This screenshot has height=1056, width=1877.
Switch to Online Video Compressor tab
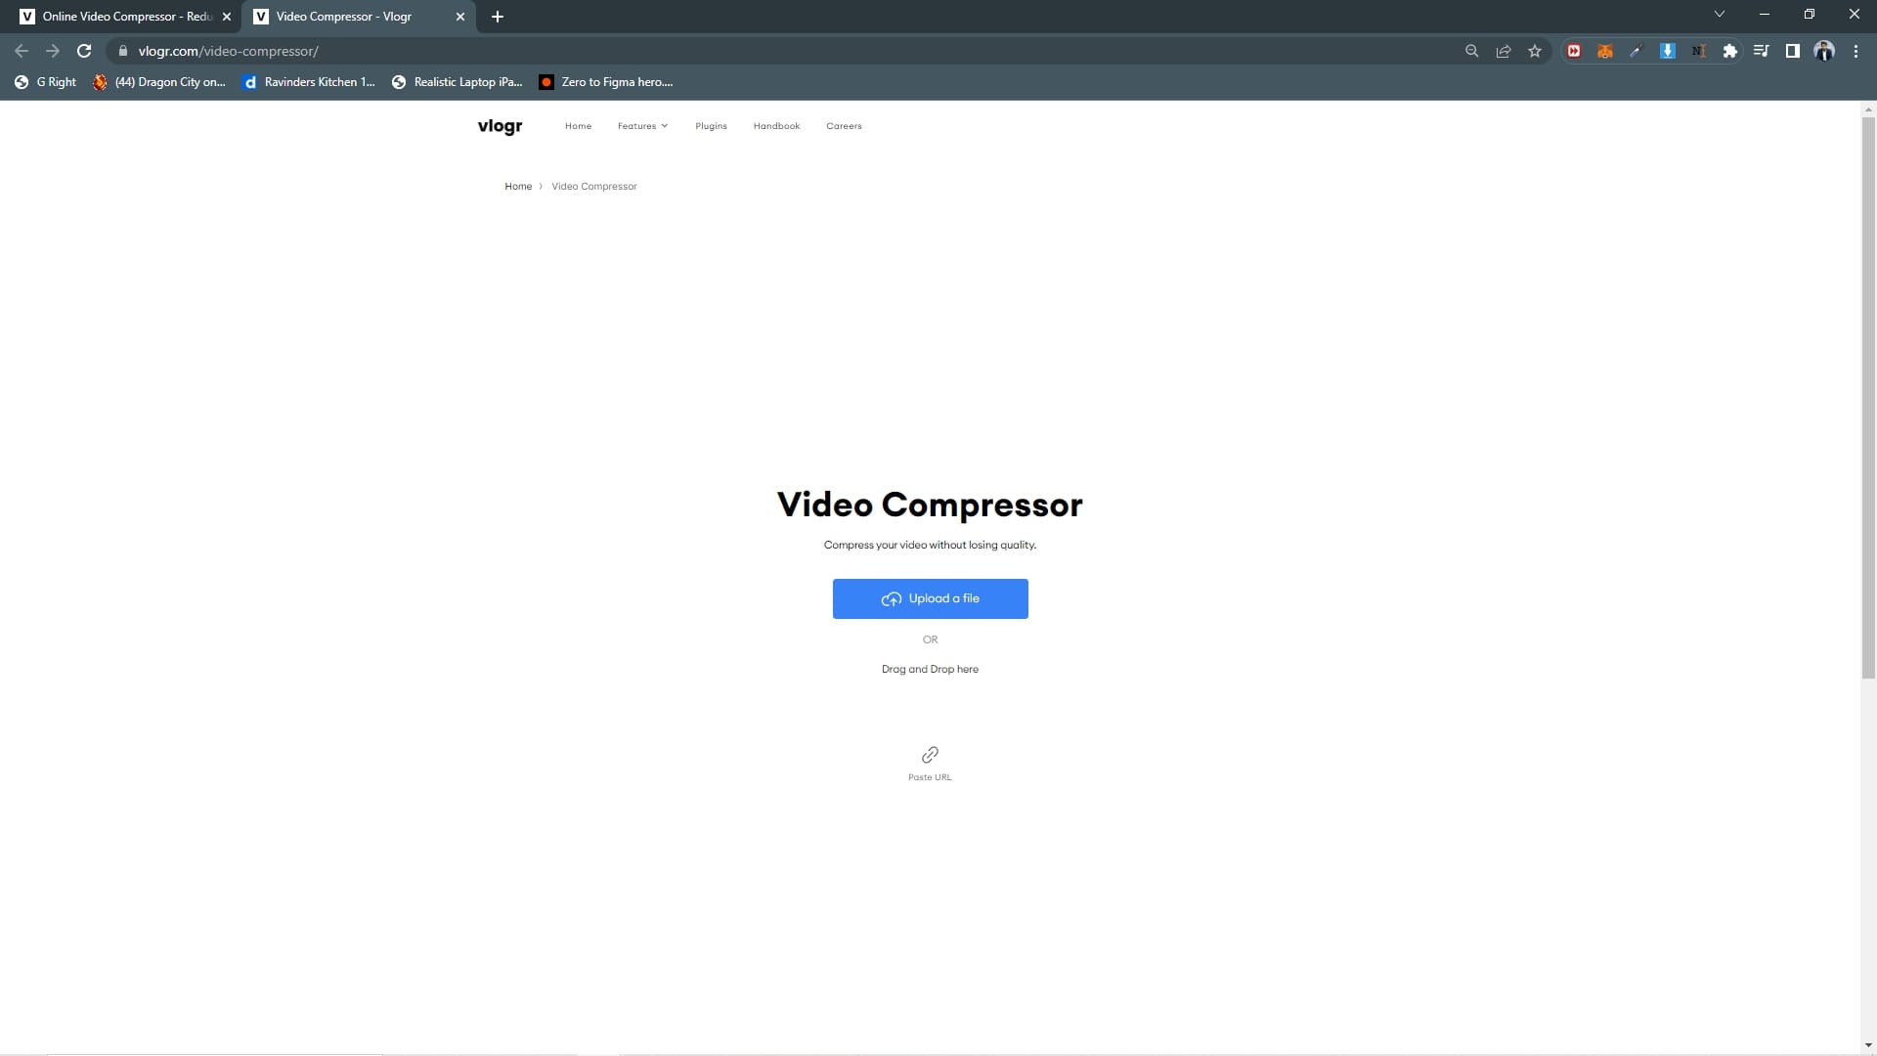126,17
